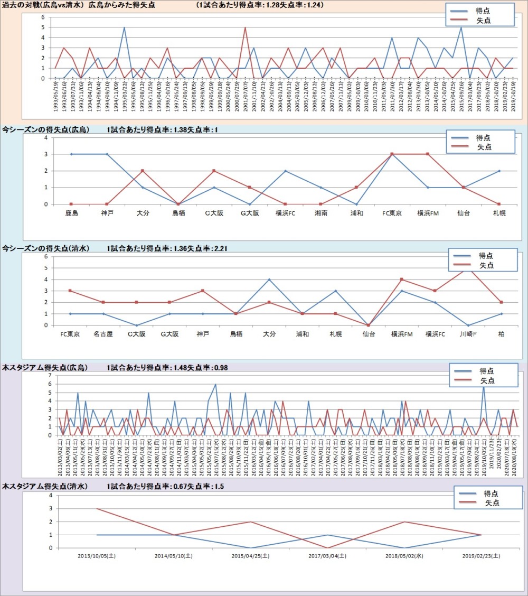Click the 柏 axis label
This screenshot has height=596, width=528.
click(x=501, y=334)
